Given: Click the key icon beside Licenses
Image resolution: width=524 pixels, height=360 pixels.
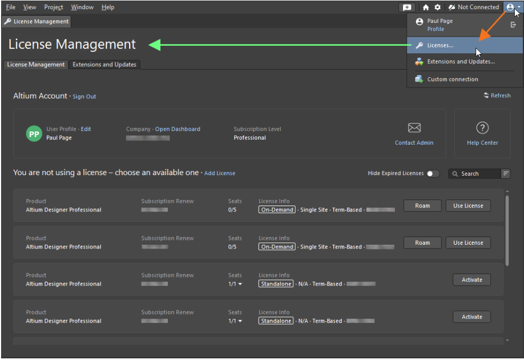Looking at the screenshot, I should pos(419,45).
